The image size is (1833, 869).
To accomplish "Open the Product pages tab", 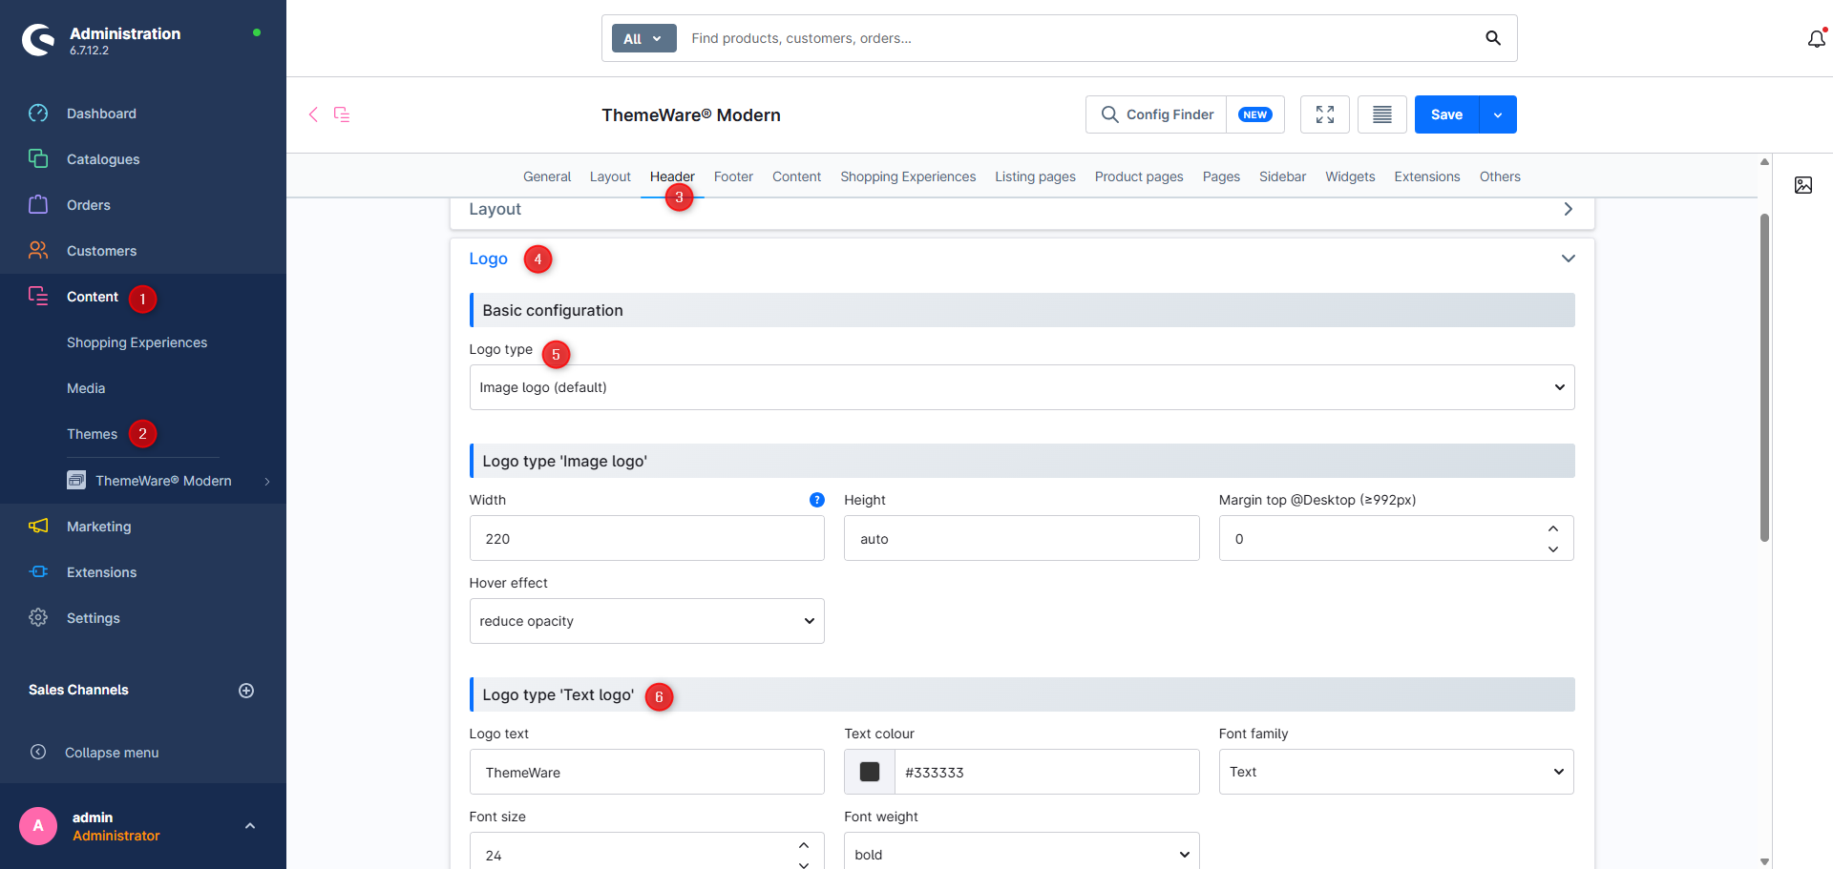I will click(1139, 176).
